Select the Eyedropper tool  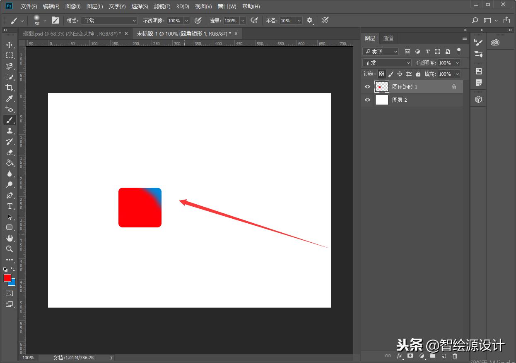[9, 98]
